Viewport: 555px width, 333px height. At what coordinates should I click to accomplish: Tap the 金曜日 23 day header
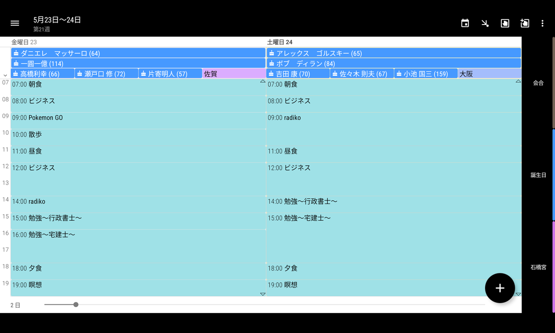point(24,42)
